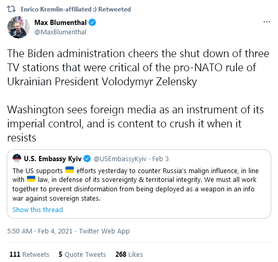Open the quoted tweet's Feb 3 date
The width and height of the screenshot is (278, 262).
point(161,159)
